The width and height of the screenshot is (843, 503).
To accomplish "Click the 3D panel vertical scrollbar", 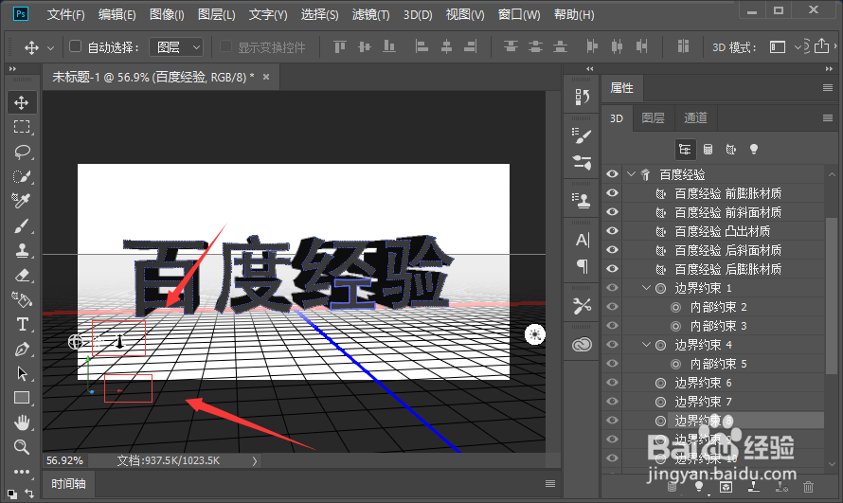I will [x=832, y=295].
